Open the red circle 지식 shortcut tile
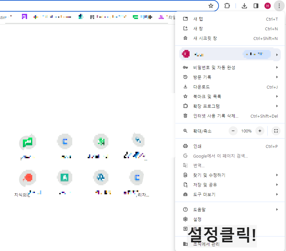Image resolution: width=286 pixels, height=251 pixels. tap(27, 178)
